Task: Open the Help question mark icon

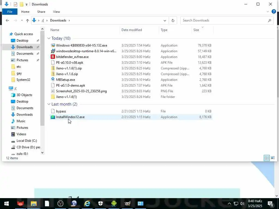Action: coord(274,11)
